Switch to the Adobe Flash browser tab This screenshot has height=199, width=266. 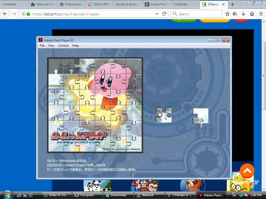tap(156, 4)
